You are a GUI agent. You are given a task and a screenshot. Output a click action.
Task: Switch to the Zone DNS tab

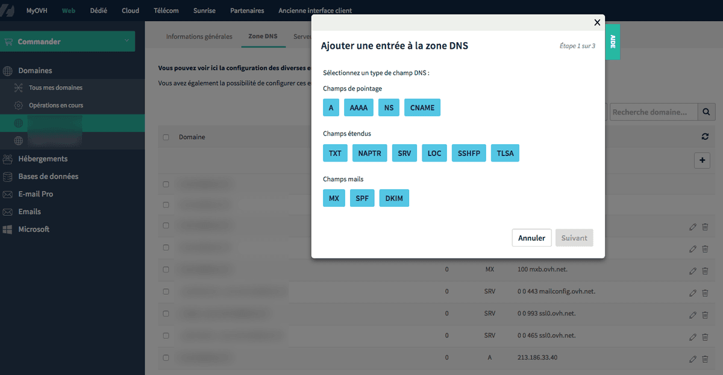click(263, 36)
